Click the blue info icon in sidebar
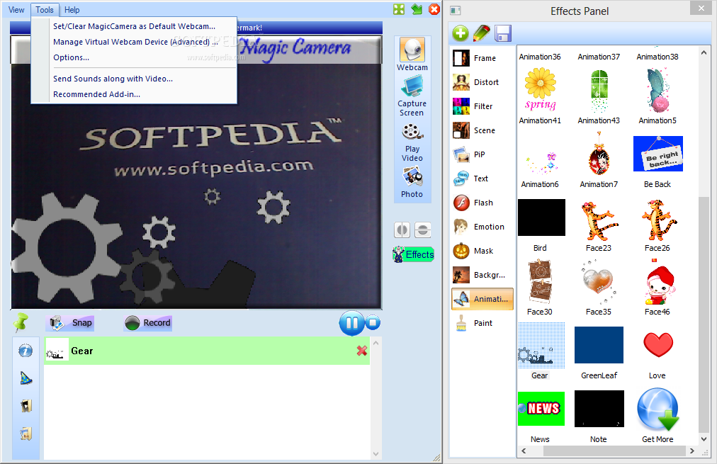 tap(26, 351)
